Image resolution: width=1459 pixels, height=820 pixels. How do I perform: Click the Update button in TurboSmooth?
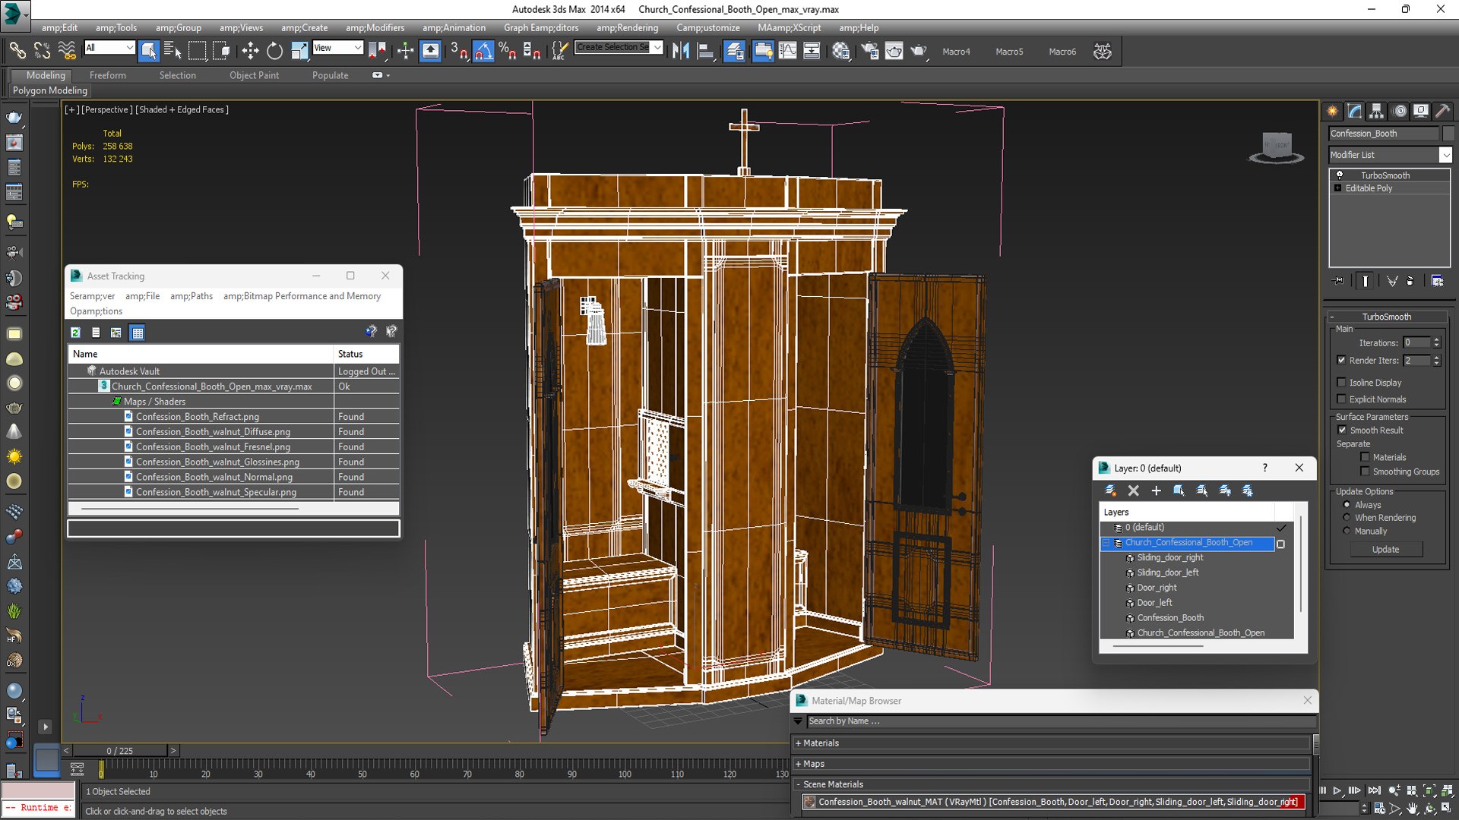(1385, 550)
